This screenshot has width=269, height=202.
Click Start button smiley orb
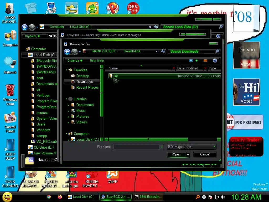click(7, 197)
